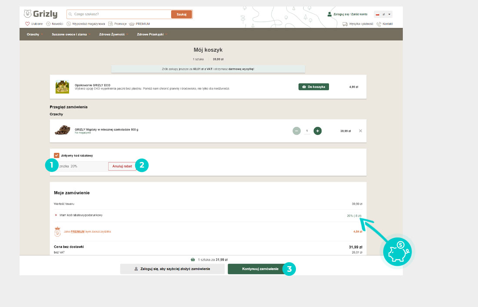Click the orange Szukaj search button
478x307 pixels.
click(181, 14)
